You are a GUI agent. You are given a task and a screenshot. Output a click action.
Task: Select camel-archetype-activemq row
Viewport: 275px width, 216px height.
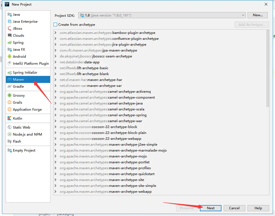coord(105,92)
